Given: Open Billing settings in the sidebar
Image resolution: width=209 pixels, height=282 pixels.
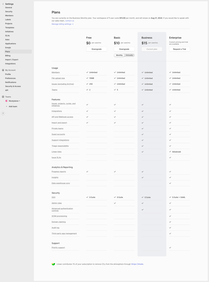Looking at the screenshot, I should (8, 56).
